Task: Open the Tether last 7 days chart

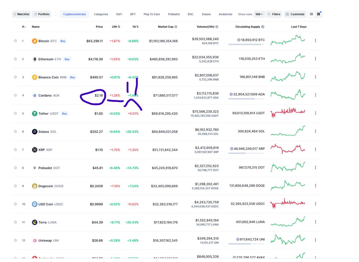Action: click(288, 112)
